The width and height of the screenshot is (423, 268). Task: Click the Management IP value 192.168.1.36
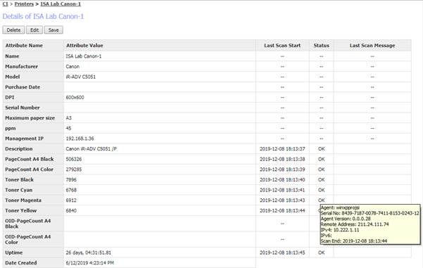tap(80, 139)
